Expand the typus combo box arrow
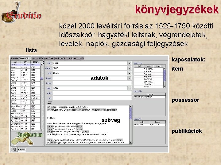 pyautogui.click(x=130, y=78)
